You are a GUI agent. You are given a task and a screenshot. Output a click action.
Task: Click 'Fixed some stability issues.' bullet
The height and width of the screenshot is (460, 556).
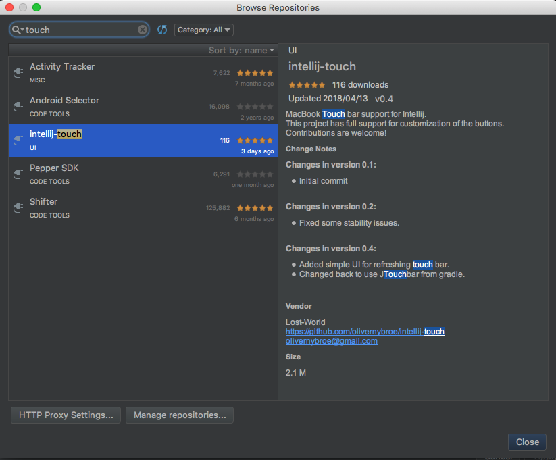(x=349, y=223)
